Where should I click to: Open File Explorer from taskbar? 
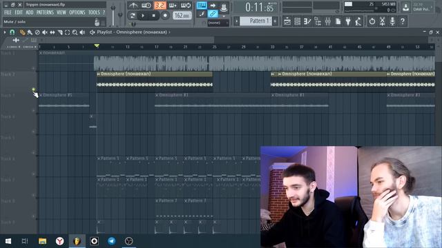tap(43, 241)
